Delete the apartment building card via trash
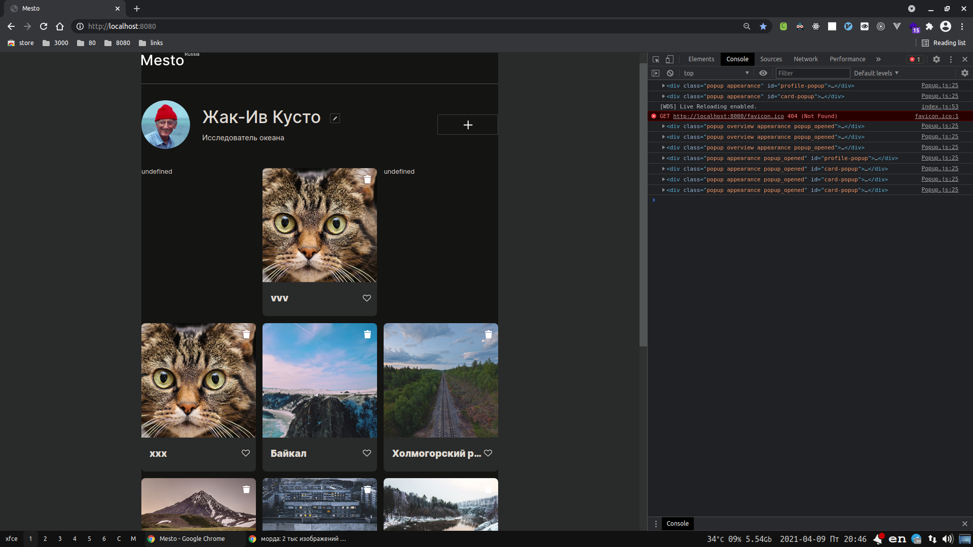The image size is (973, 547). (x=367, y=489)
